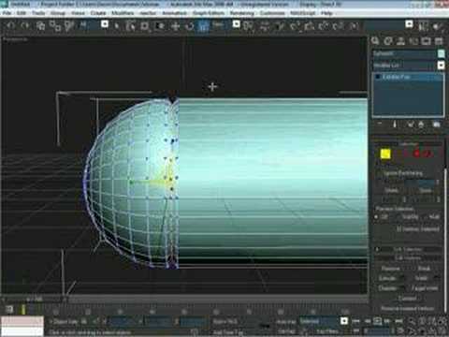Viewport: 449px width, 337px height.
Task: Open the reference coordinate system dropdown
Action: (237, 24)
